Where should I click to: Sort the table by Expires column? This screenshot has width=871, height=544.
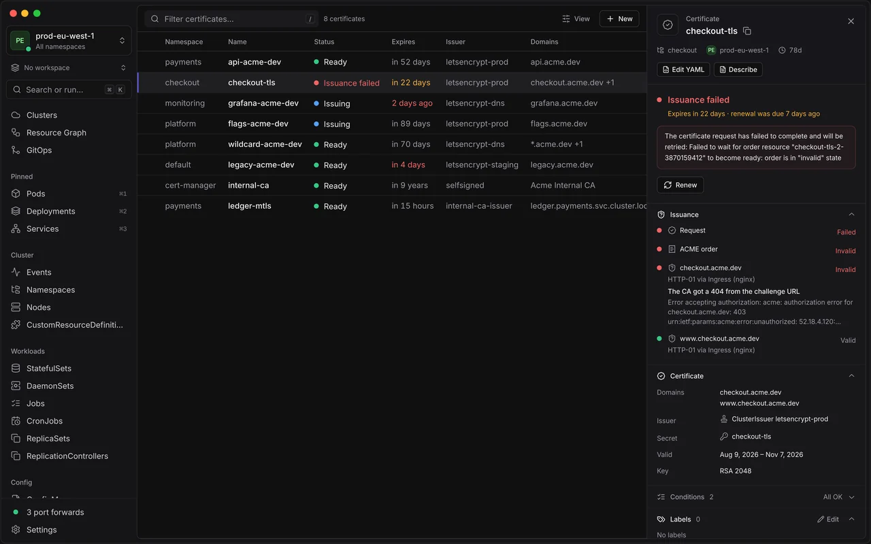[404, 42]
